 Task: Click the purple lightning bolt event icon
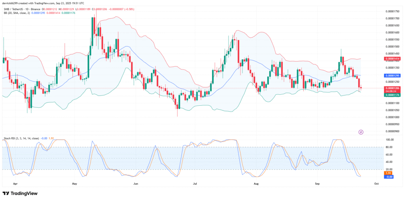click(361, 132)
